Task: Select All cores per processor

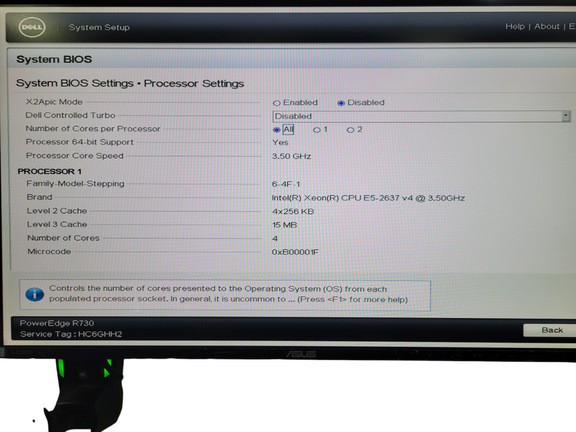Action: [277, 130]
